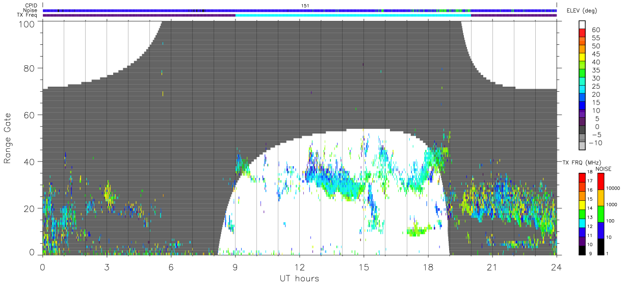The height and width of the screenshot is (289, 626).
Task: Click the blue 10–15 segment of ELEV colorbar
Action: [x=583, y=106]
